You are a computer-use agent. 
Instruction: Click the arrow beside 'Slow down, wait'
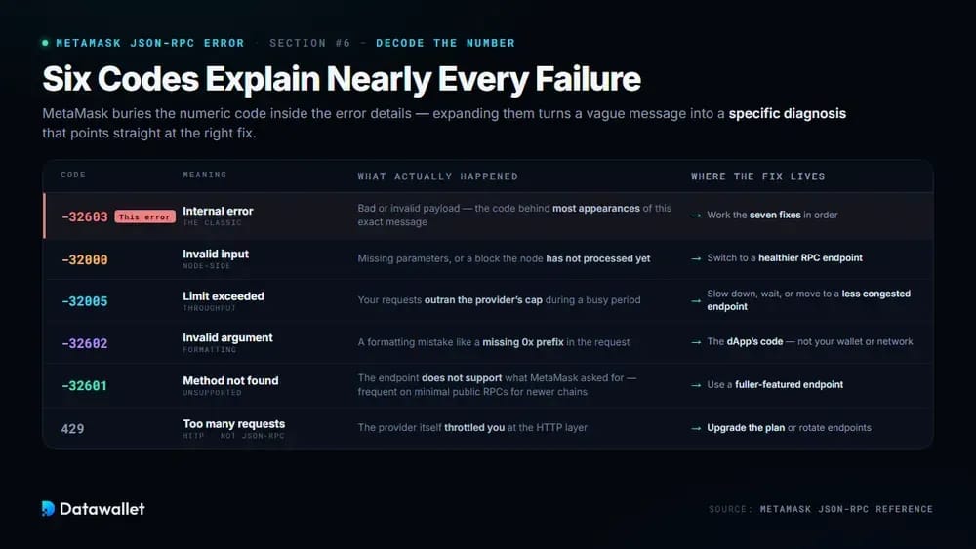click(696, 300)
